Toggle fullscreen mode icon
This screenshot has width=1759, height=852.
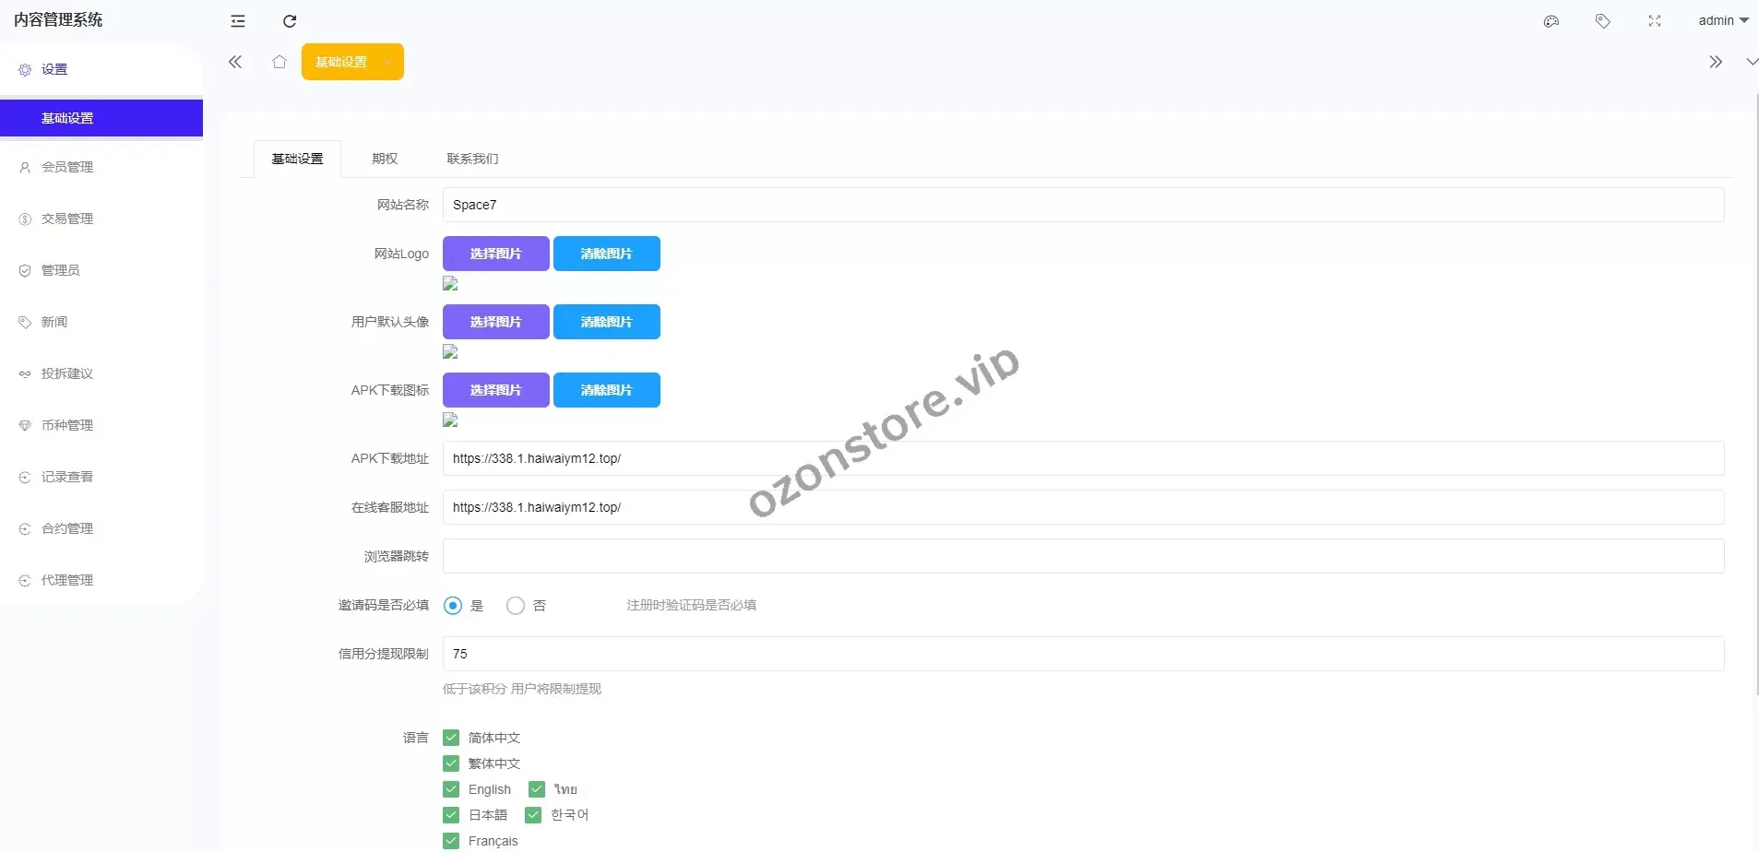coord(1655,21)
